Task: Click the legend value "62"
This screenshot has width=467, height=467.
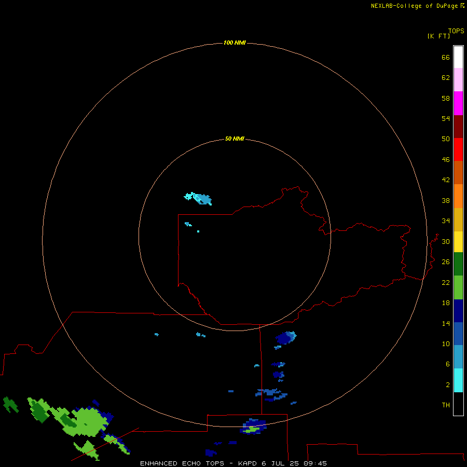Action: pyautogui.click(x=446, y=77)
